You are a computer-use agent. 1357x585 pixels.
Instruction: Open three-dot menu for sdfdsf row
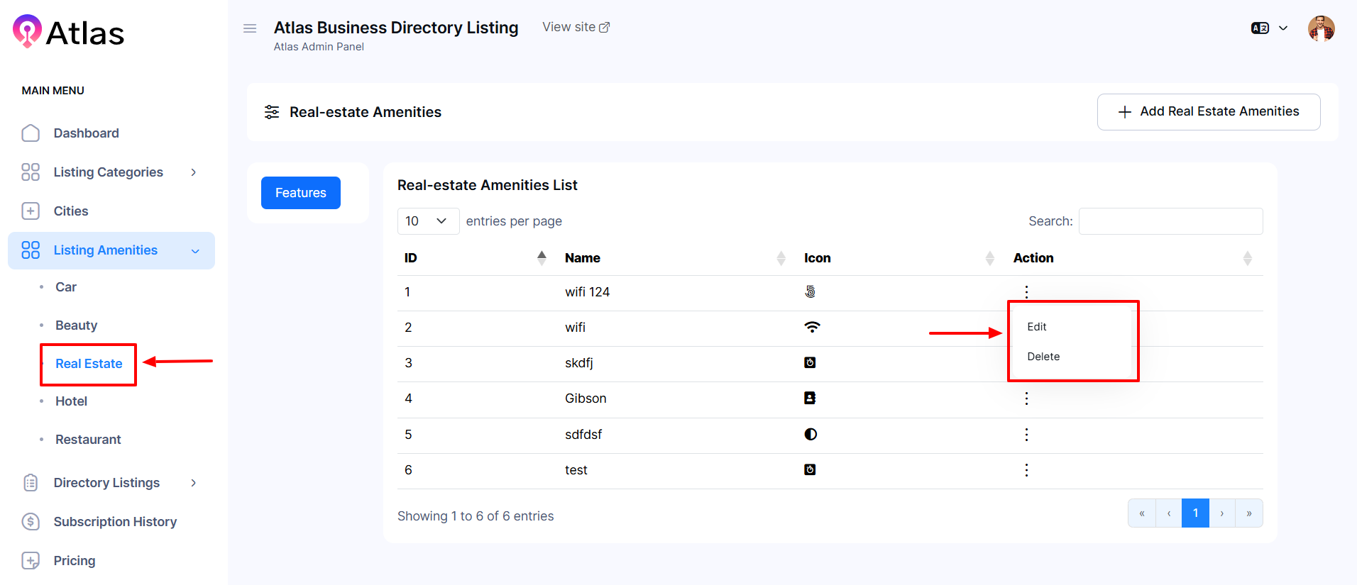(1026, 435)
